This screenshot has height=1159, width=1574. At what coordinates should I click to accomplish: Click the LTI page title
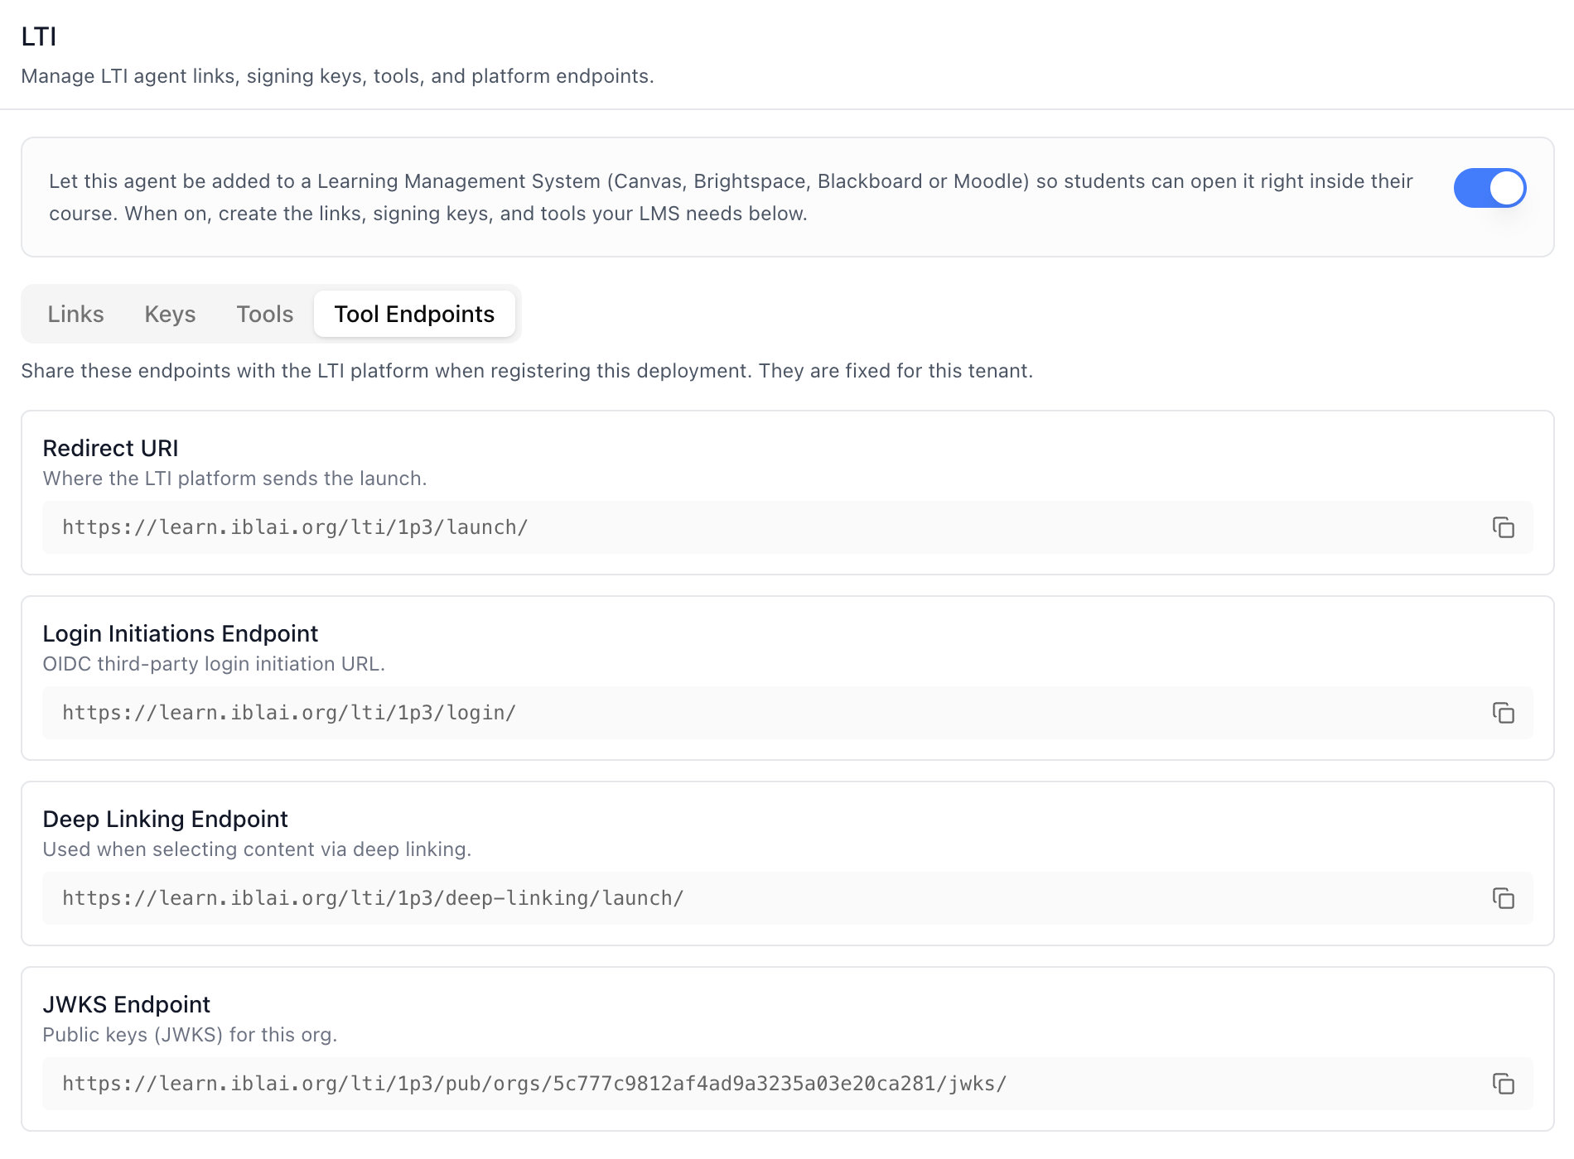click(39, 36)
